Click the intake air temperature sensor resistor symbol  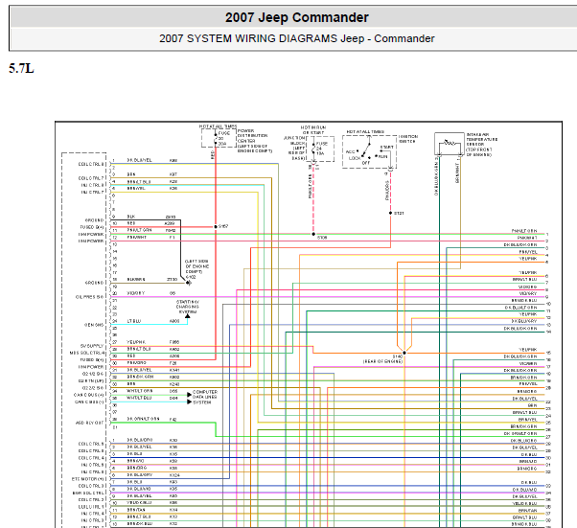(x=449, y=143)
